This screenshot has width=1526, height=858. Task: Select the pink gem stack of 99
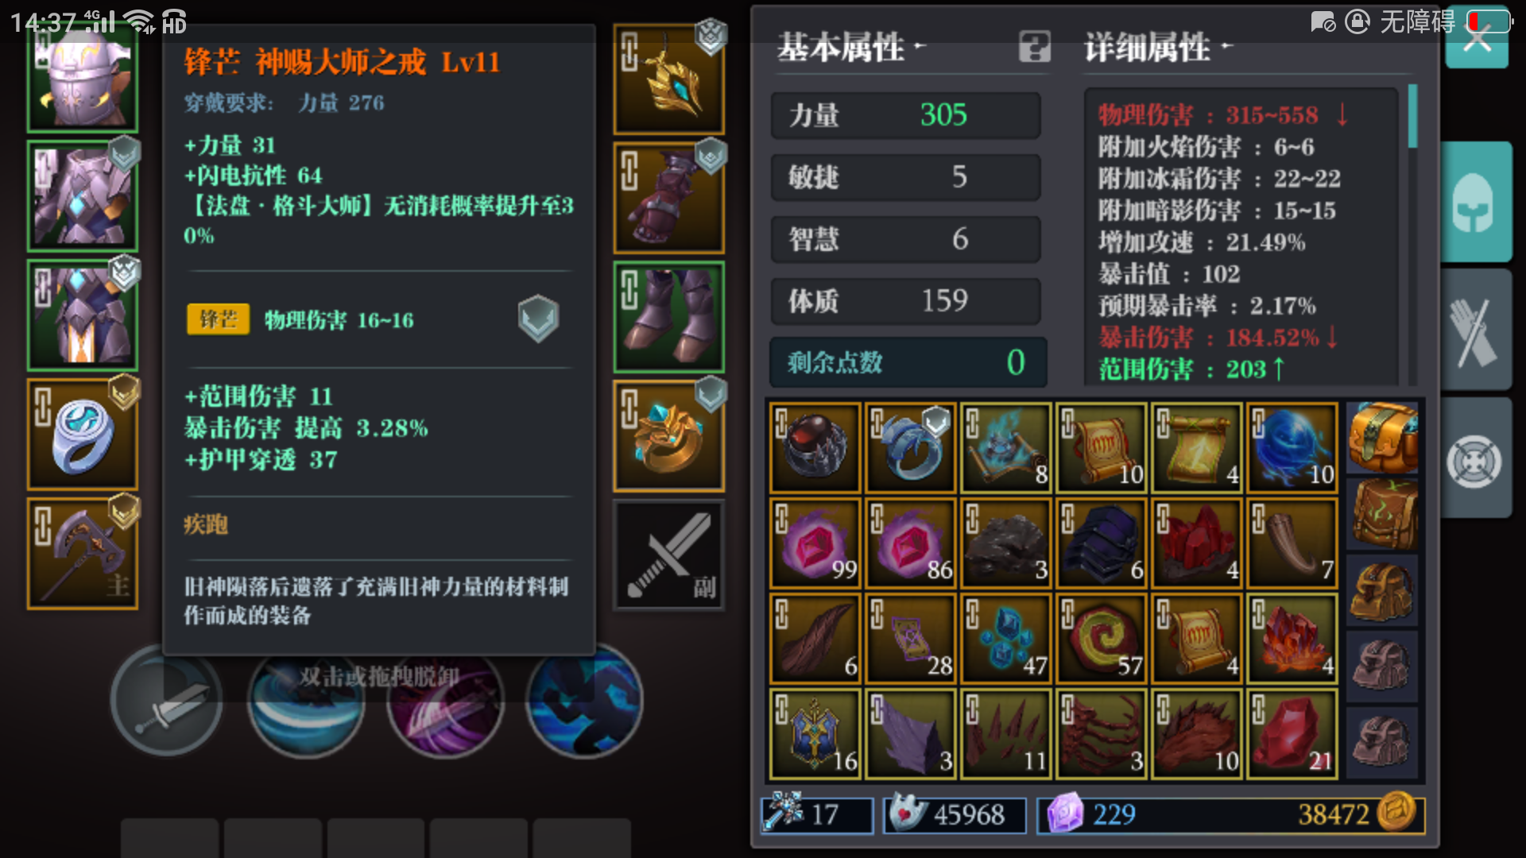point(815,543)
